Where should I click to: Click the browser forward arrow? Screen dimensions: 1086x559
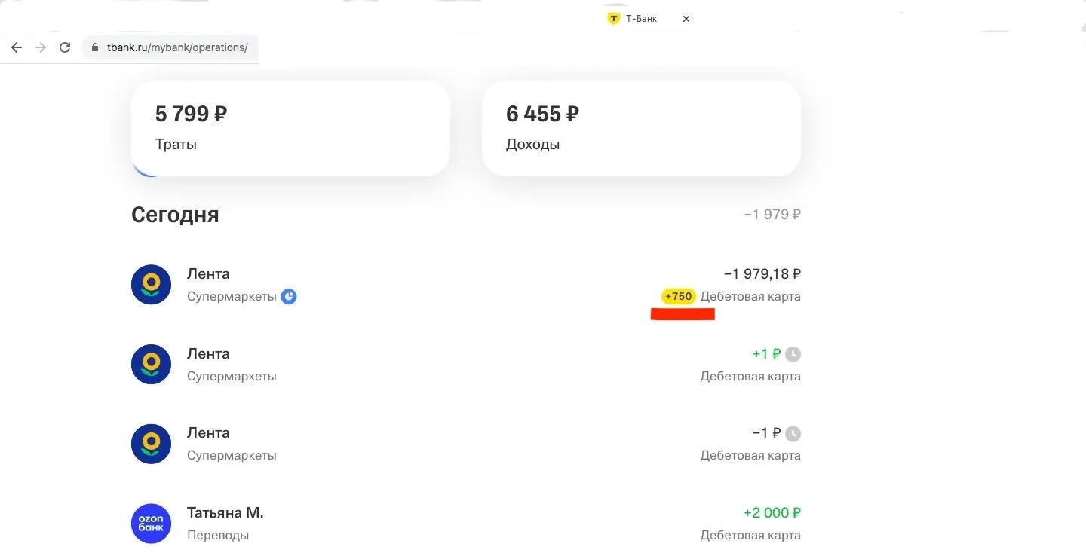41,47
